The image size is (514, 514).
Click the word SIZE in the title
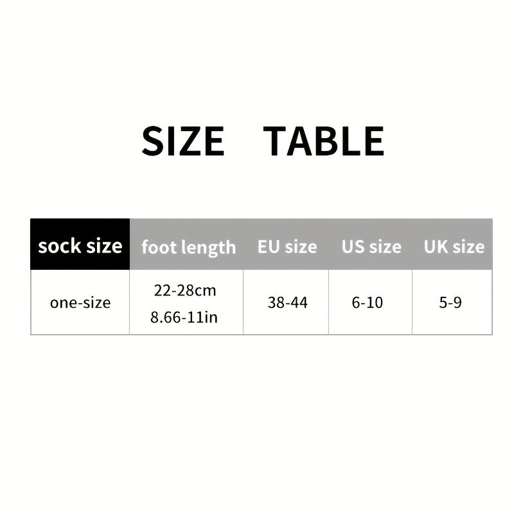[183, 141]
